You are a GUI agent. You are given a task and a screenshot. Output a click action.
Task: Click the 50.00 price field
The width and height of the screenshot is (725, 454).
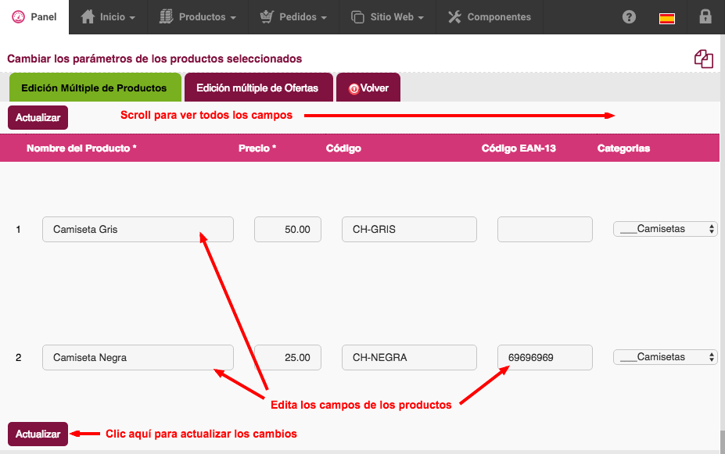pos(288,229)
